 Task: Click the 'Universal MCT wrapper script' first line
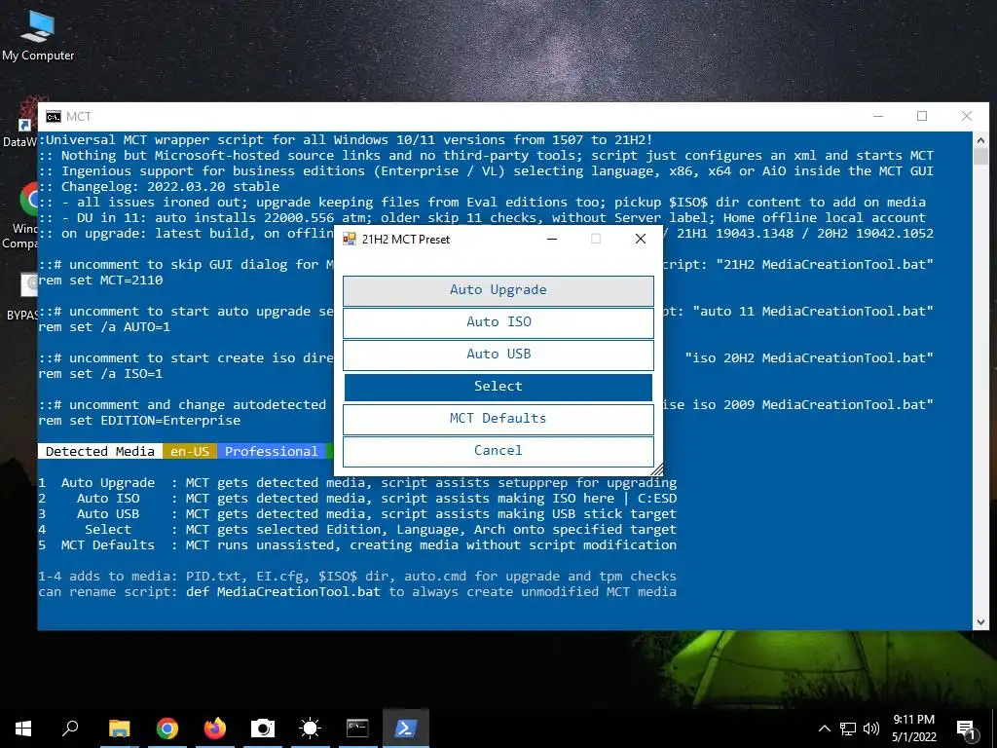tap(346, 140)
